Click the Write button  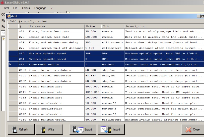49,129
